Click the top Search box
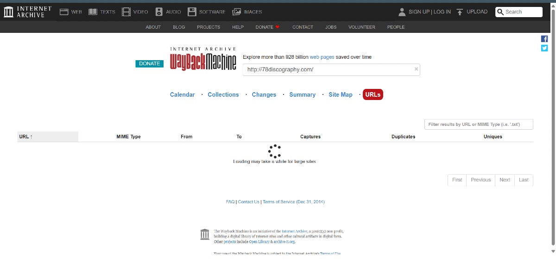The width and height of the screenshot is (556, 263). point(519,12)
